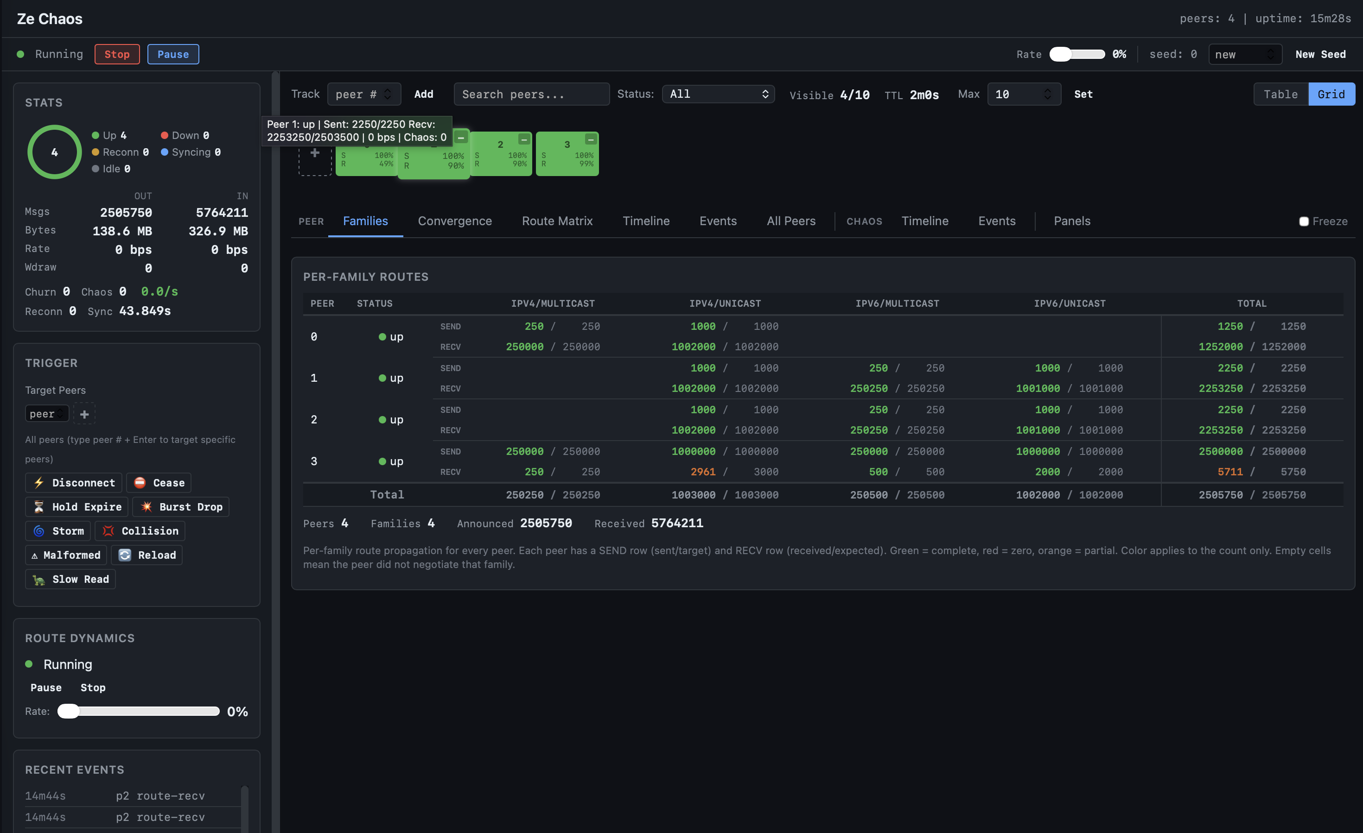Image resolution: width=1363 pixels, height=833 pixels.
Task: Trigger the Disconnect lightning action
Action: [x=74, y=483]
